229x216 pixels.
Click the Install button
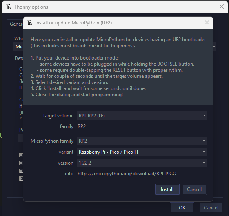coord(167,190)
